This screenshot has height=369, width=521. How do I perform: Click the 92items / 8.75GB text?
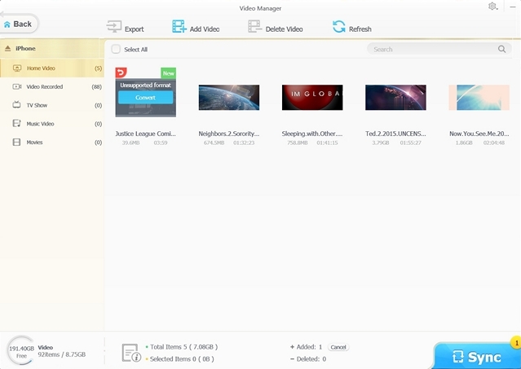click(x=61, y=354)
